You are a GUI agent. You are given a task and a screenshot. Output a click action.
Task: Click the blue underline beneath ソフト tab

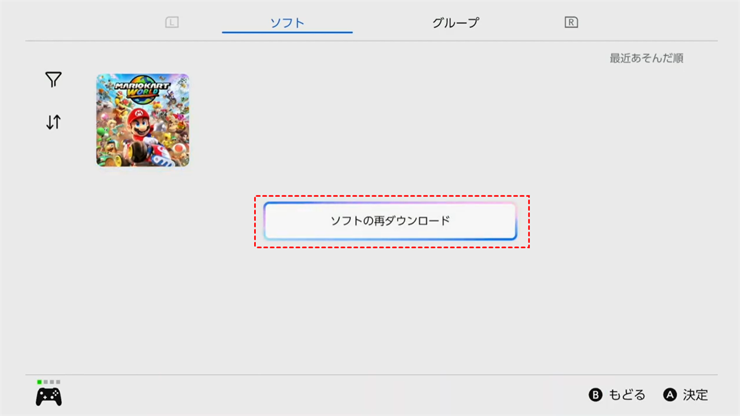tap(287, 32)
